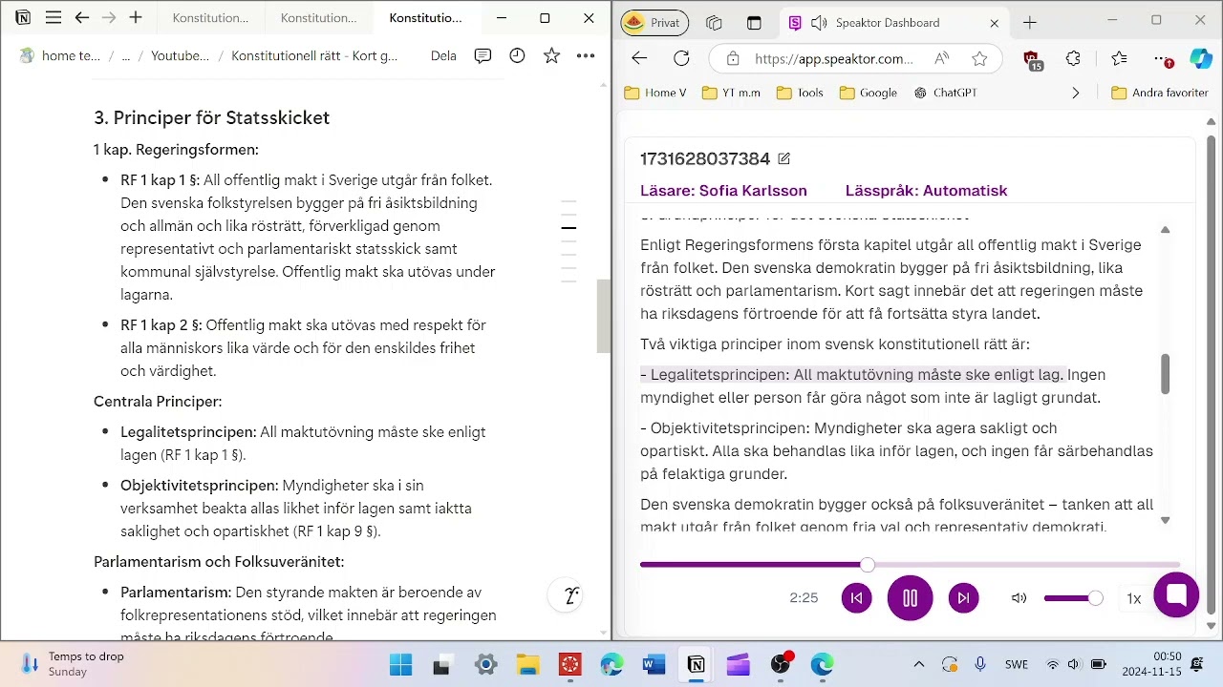Image resolution: width=1223 pixels, height=687 pixels.
Task: Open Edge extensions puzzle icon
Action: point(1073,58)
